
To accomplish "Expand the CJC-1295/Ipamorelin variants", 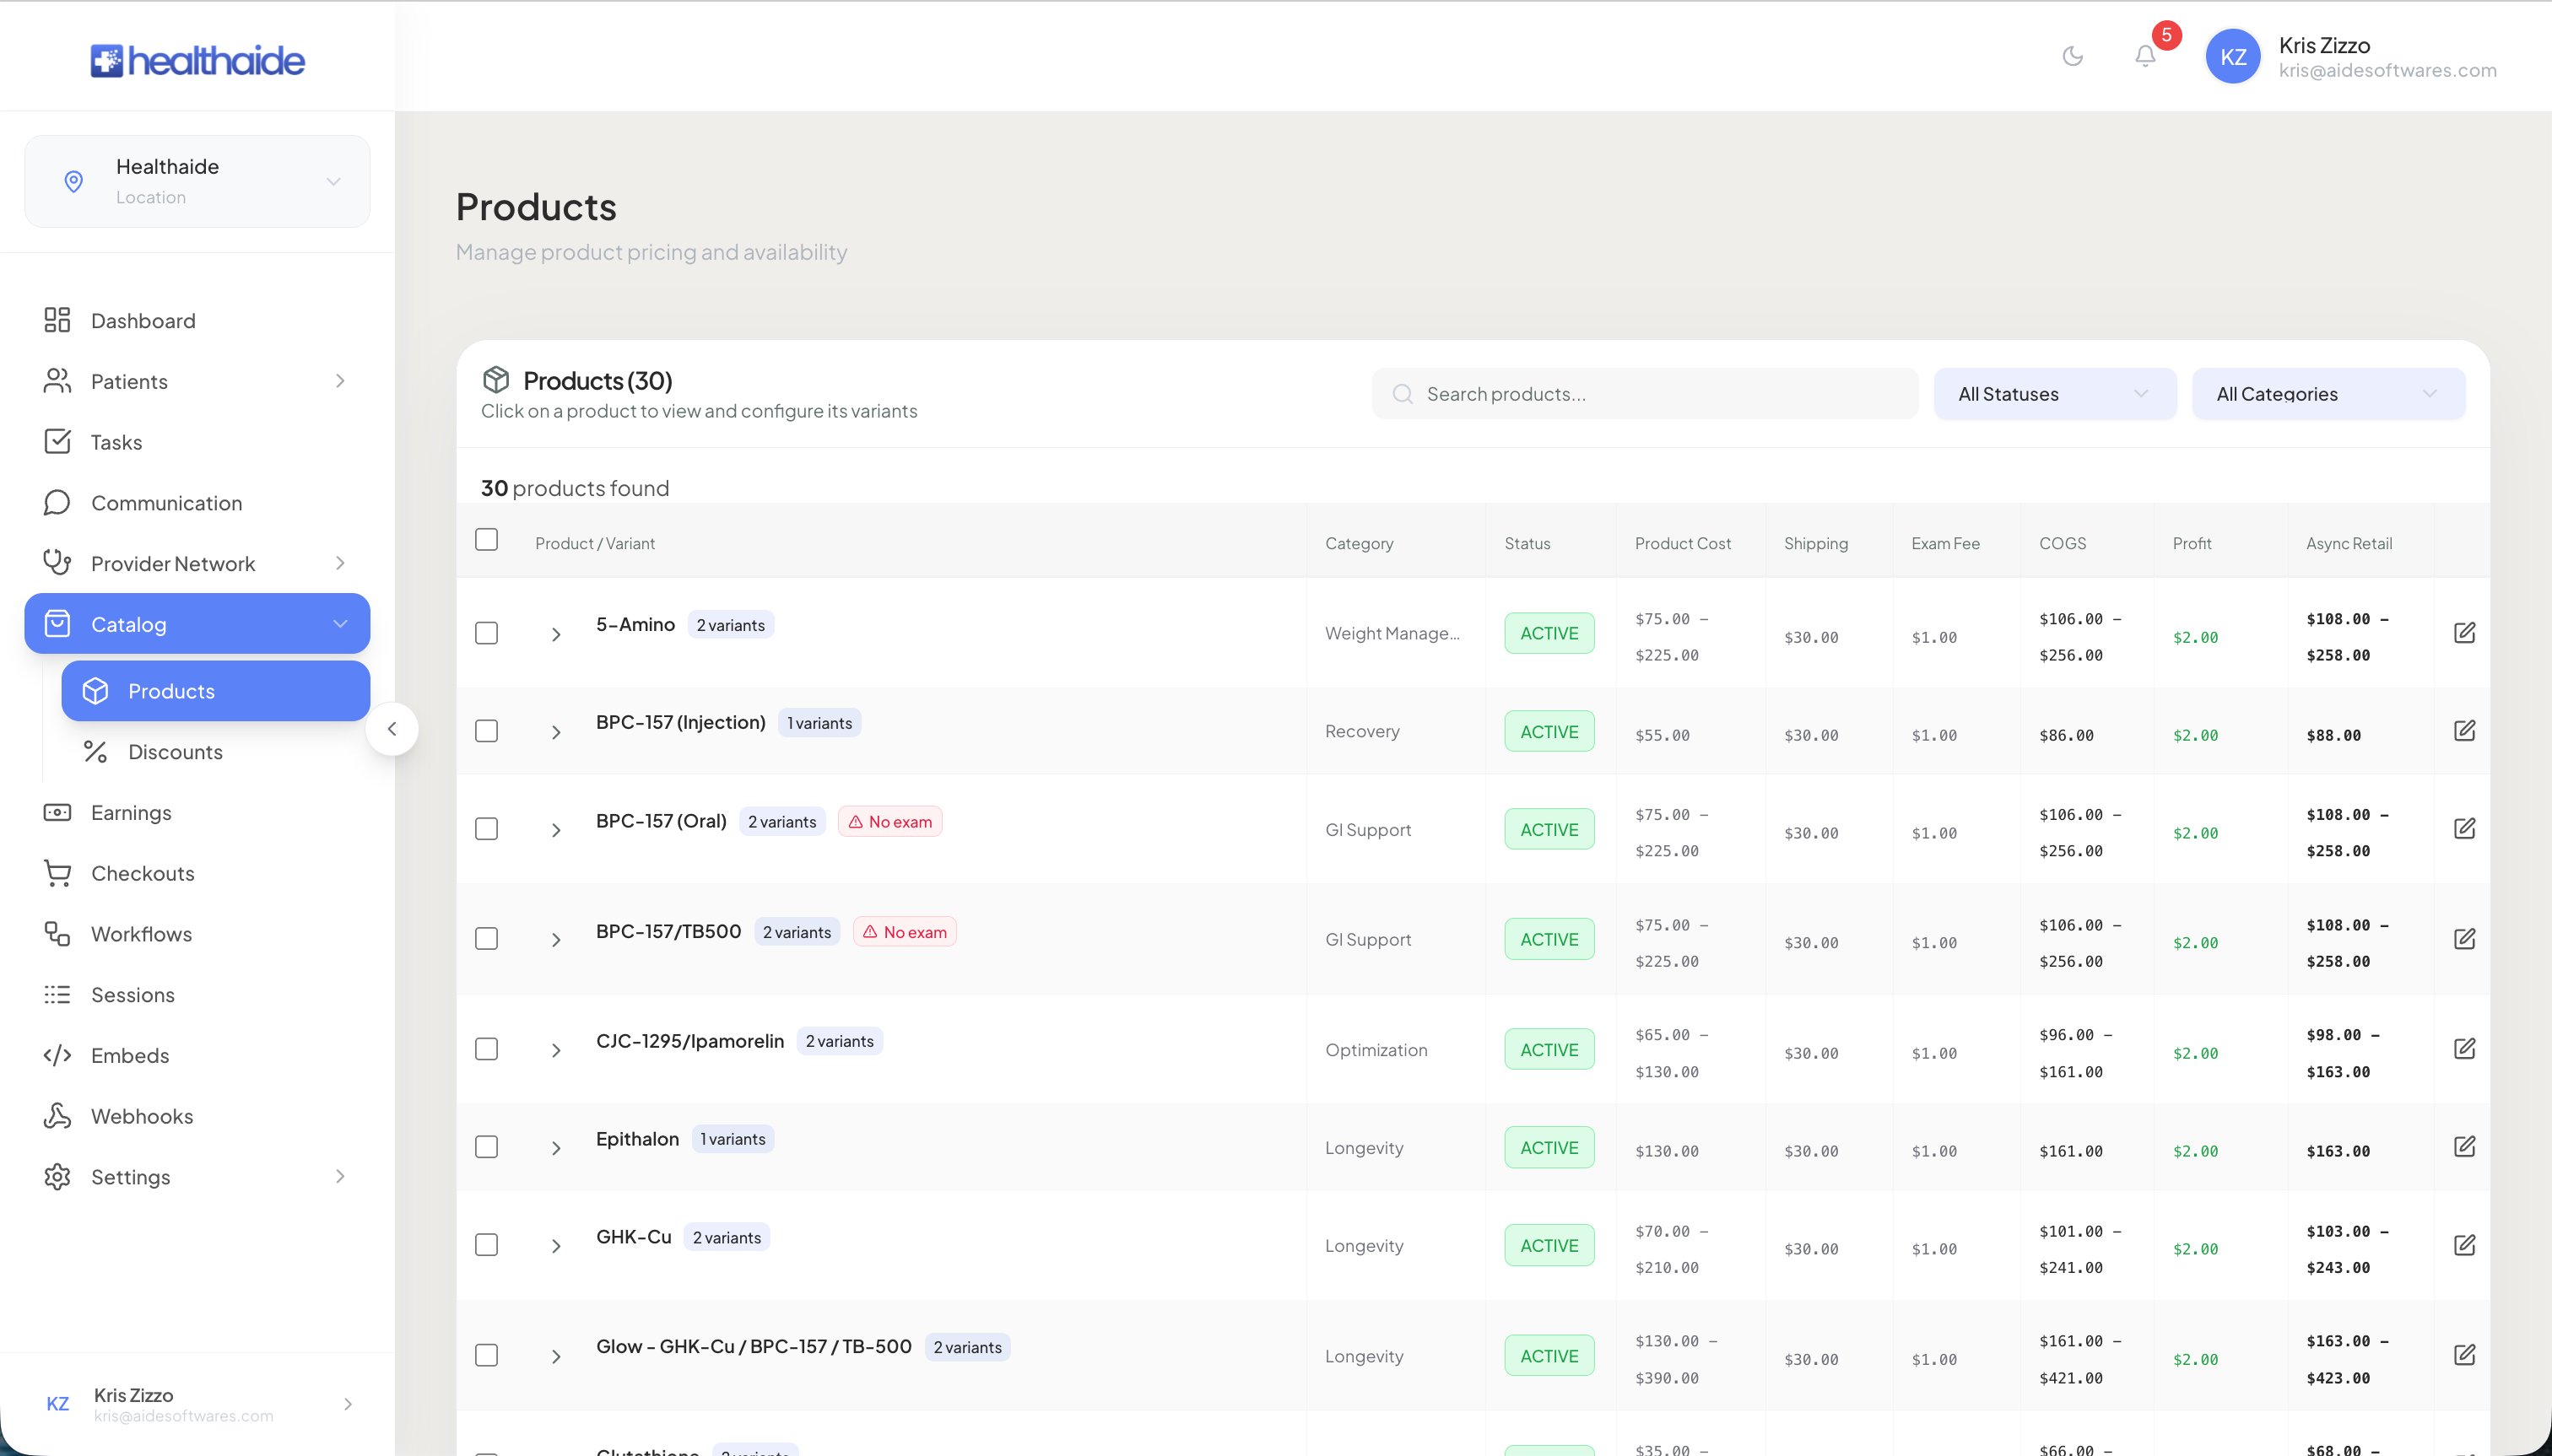I will (x=556, y=1051).
